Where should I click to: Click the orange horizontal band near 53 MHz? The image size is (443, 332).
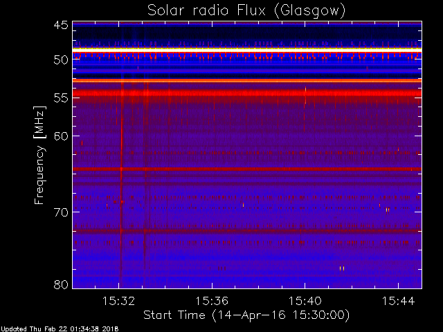coord(247,81)
